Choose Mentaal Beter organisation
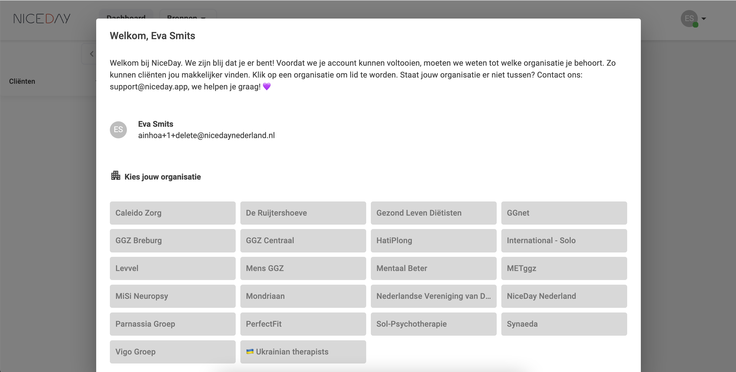Viewport: 736px width, 372px height. (x=434, y=268)
